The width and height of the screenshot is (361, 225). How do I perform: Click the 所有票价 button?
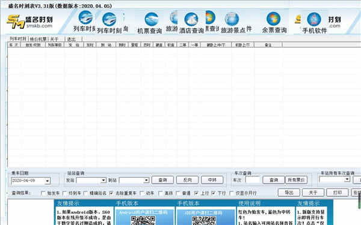(x=296, y=180)
